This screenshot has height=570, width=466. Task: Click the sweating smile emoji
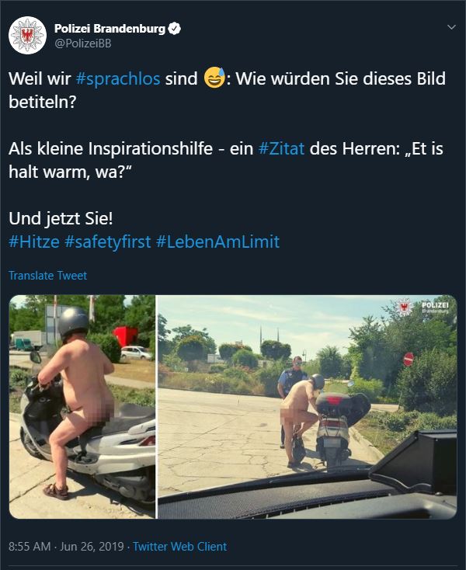(214, 78)
